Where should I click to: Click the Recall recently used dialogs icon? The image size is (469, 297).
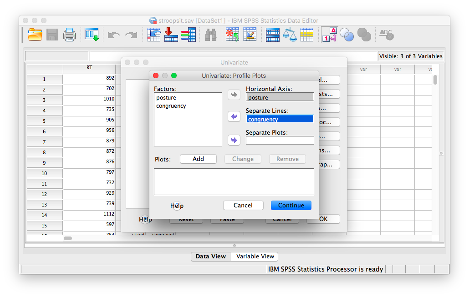[92, 35]
